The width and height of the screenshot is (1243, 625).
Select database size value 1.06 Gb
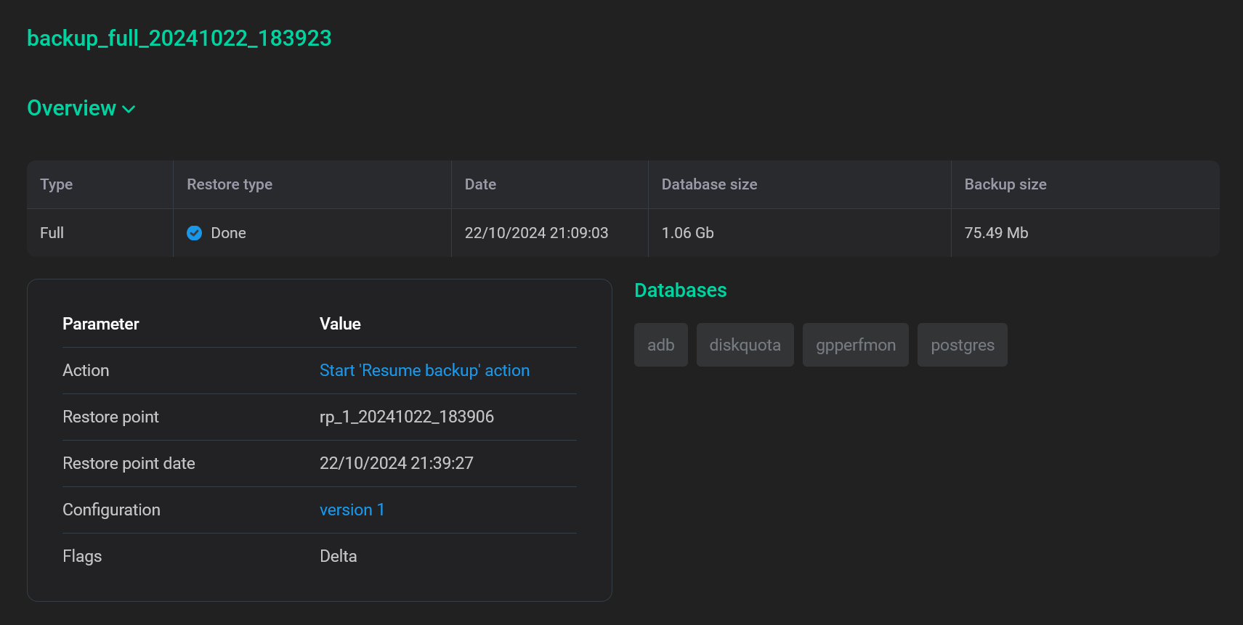687,233
